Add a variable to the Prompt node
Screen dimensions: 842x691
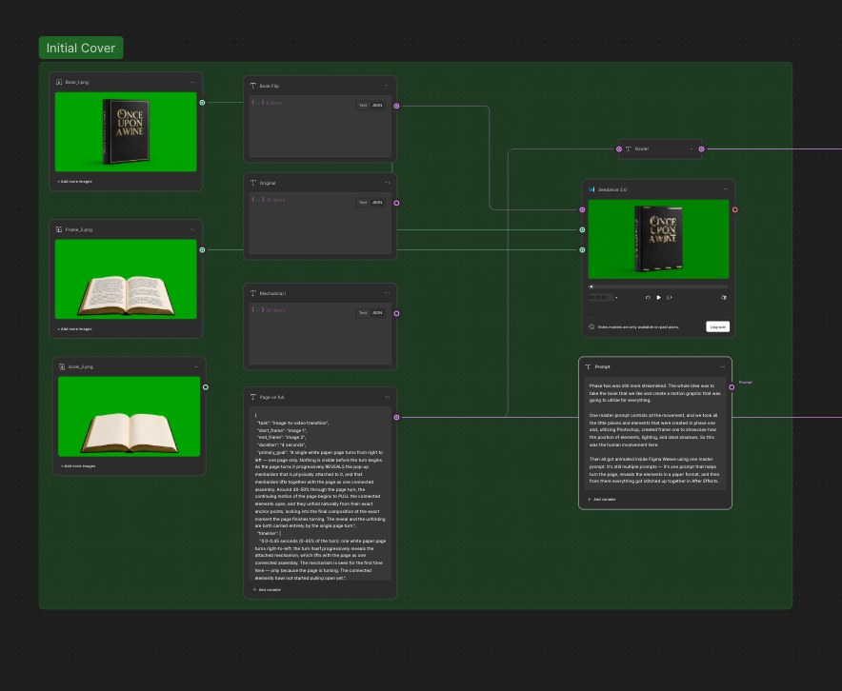coord(601,500)
